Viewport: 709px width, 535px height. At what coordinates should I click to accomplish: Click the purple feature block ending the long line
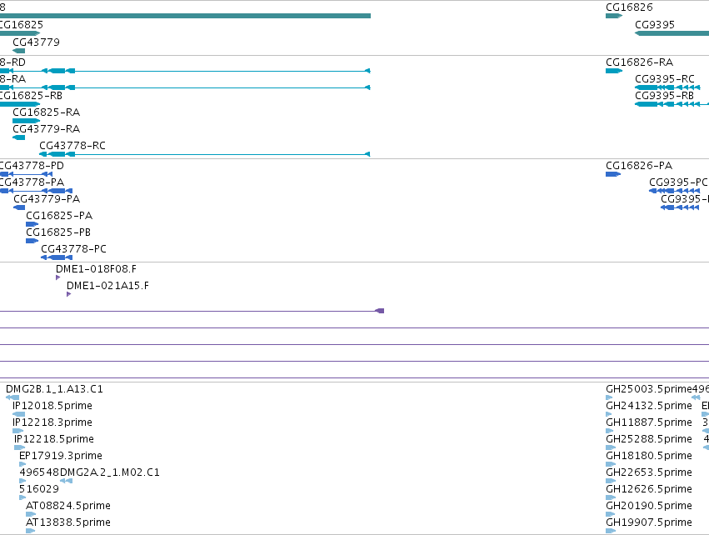click(x=380, y=311)
